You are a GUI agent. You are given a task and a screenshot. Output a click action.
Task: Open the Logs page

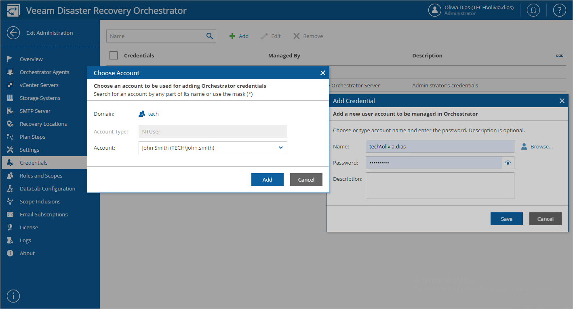tap(25, 240)
